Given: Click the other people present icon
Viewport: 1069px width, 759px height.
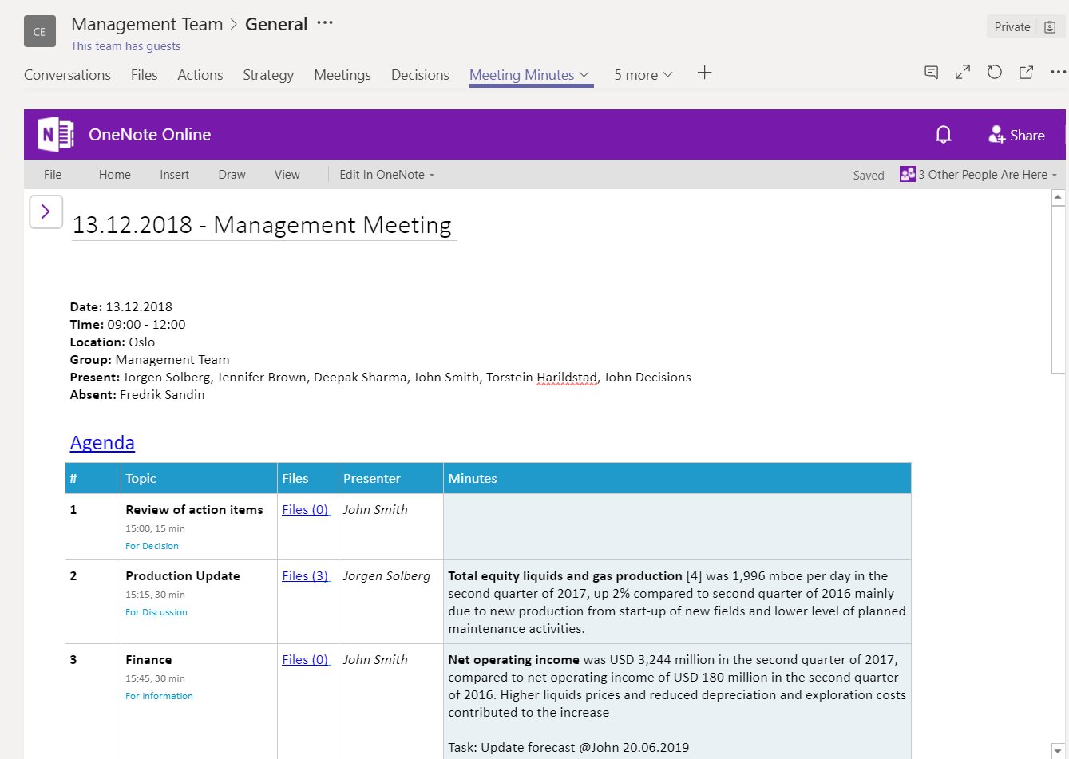Looking at the screenshot, I should [x=908, y=174].
